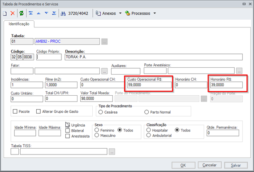Click the Anexos paperclip button

(106, 13)
